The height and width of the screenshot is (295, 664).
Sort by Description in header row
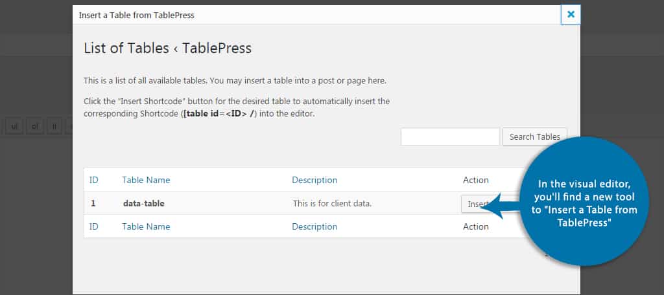[314, 180]
